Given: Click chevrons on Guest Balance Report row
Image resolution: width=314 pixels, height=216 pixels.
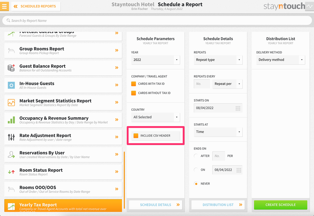Looking at the screenshot, I should [x=117, y=68].
